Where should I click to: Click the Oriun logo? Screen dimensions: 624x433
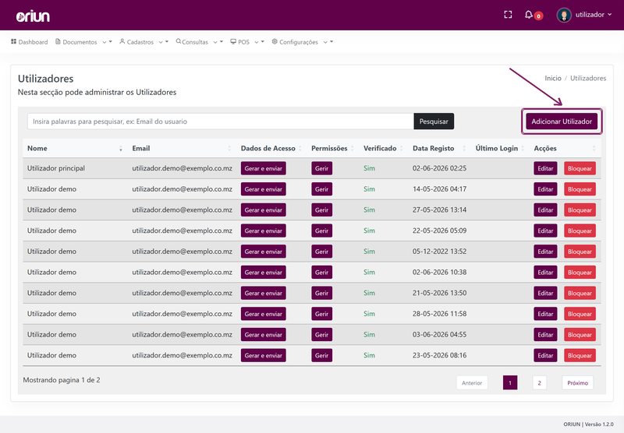33,16
